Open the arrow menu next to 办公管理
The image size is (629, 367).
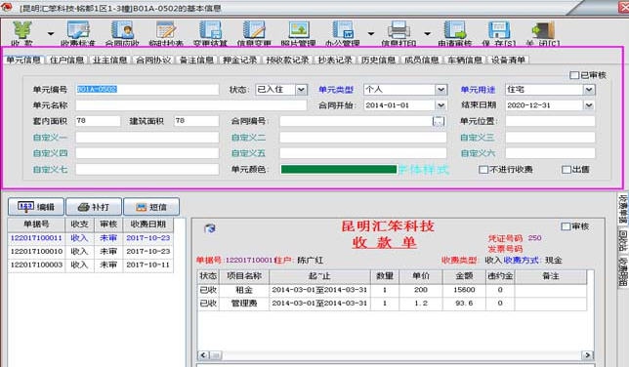tap(371, 34)
